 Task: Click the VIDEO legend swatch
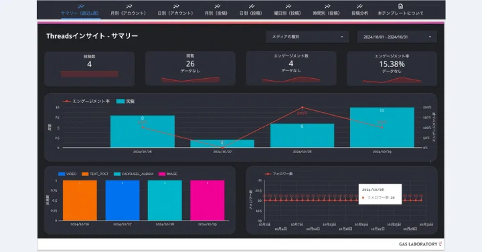pyautogui.click(x=62, y=174)
